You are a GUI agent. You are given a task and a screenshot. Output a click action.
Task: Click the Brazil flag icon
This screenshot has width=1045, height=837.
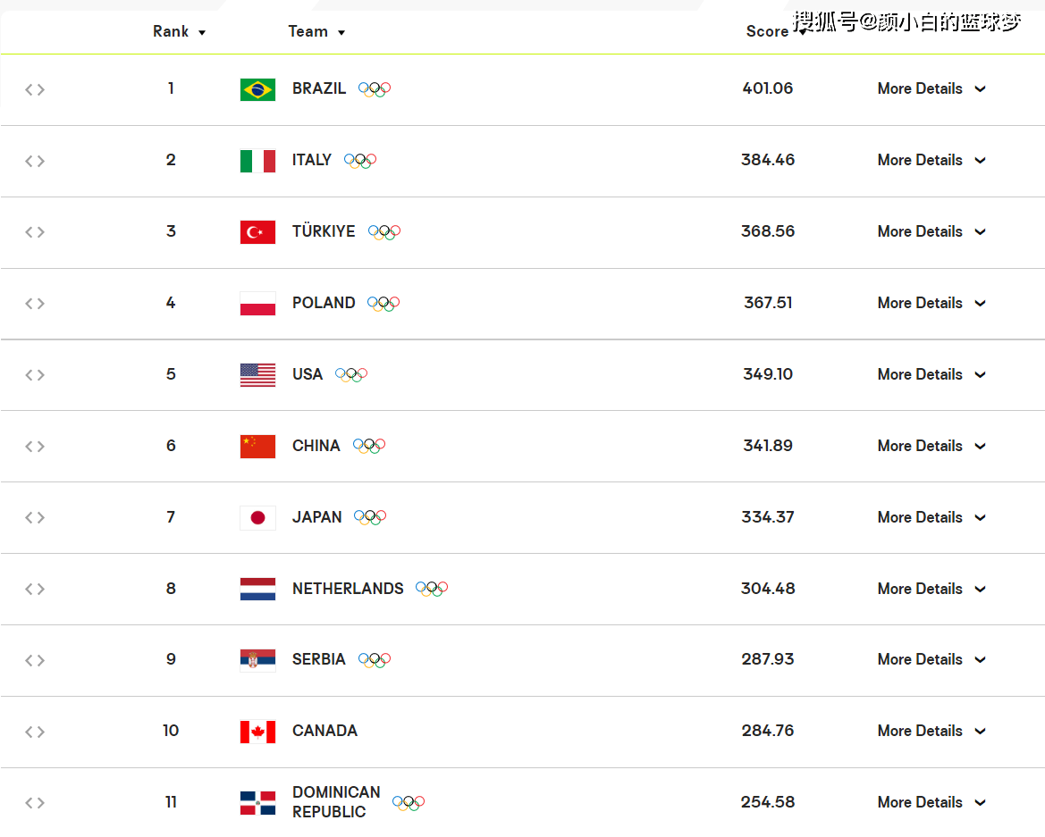(258, 89)
